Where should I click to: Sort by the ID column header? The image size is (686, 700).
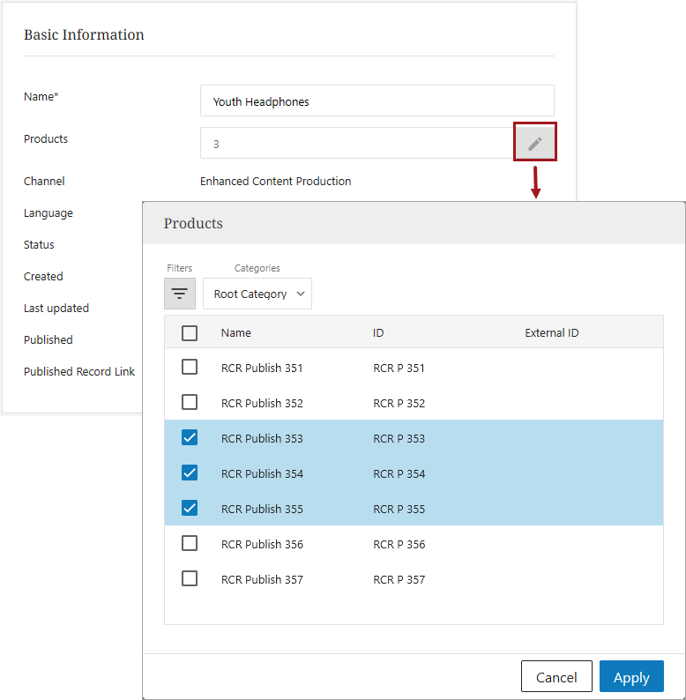click(378, 333)
